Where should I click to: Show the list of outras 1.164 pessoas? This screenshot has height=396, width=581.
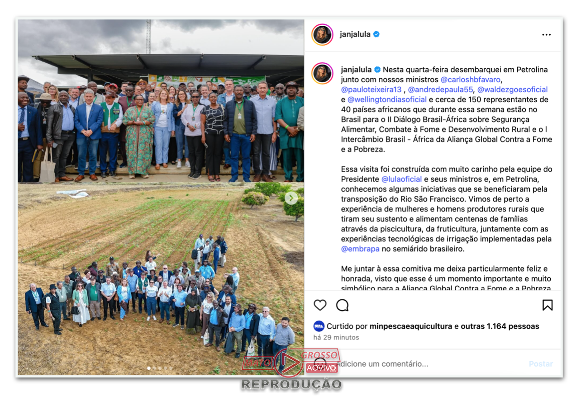(500, 326)
